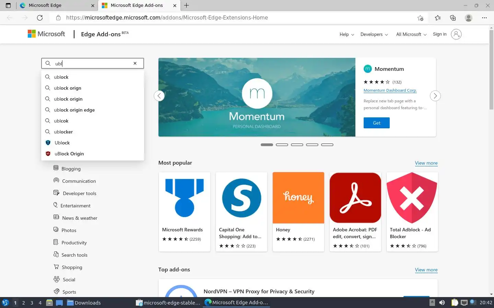Choose the 'ublock origin edge' suggestion

93,110
